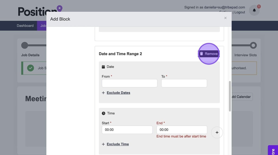
Task: Close the Add Block dialog
Action: click(x=225, y=18)
